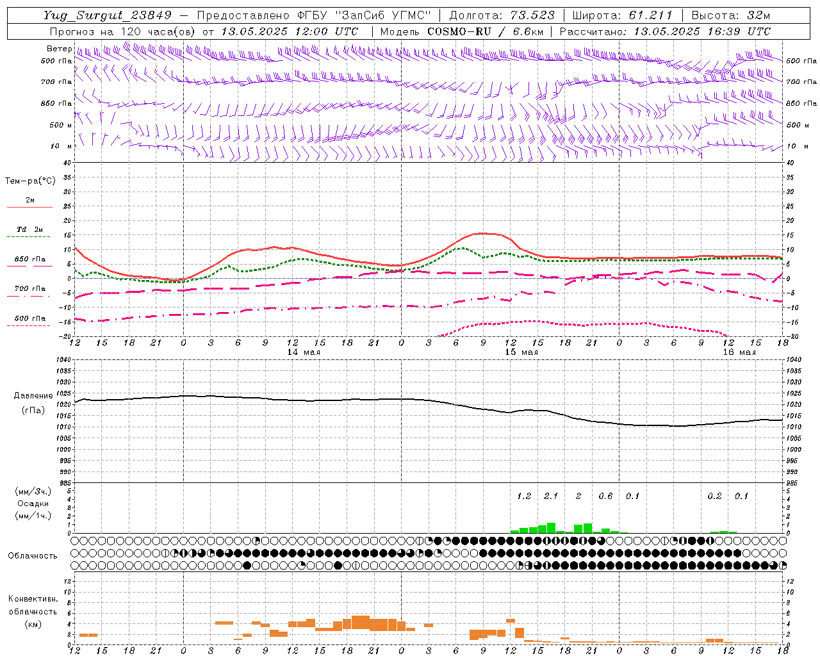
Task: Click the Облачность cloud cover label
Action: point(33,556)
